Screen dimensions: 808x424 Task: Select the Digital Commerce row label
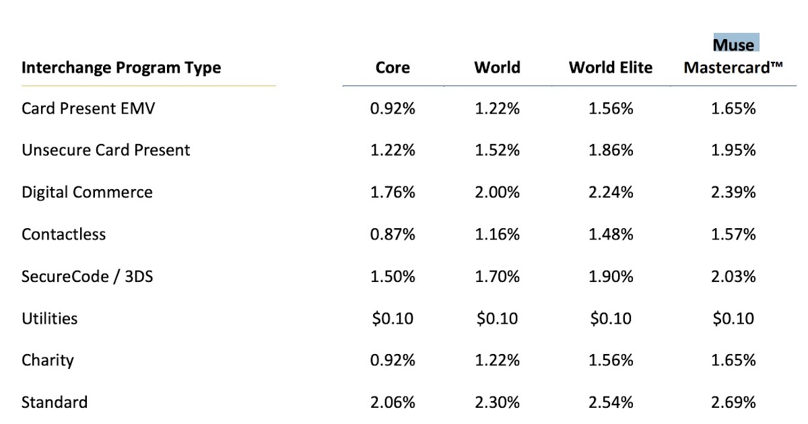[x=87, y=192]
